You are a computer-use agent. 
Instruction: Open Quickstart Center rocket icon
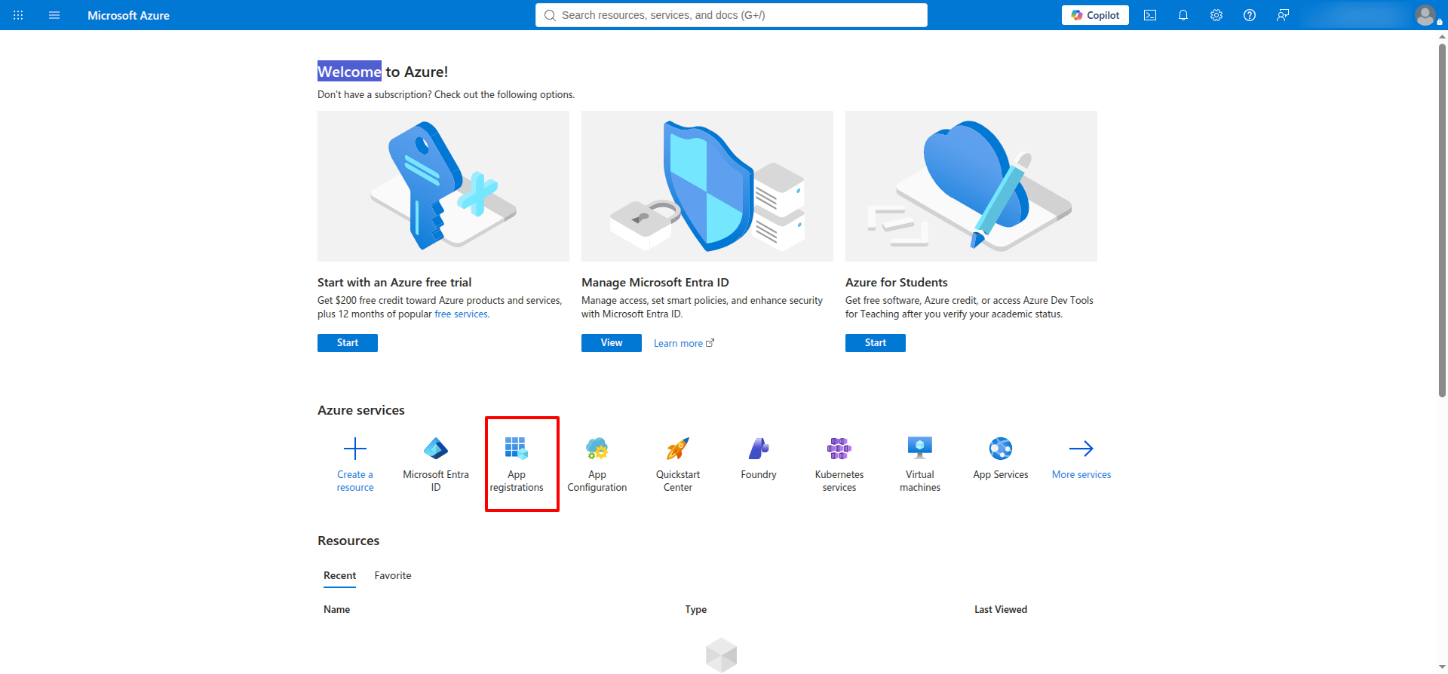pyautogui.click(x=678, y=449)
